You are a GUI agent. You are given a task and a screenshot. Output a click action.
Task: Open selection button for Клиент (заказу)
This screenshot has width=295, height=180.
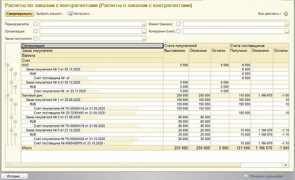(287, 24)
